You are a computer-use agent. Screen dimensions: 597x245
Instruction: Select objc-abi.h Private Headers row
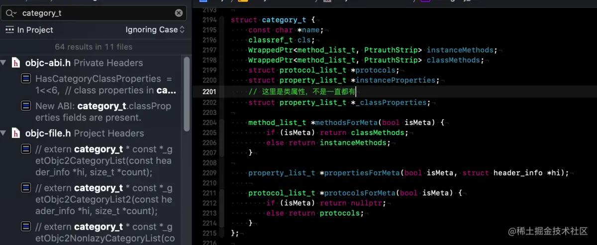(92, 63)
